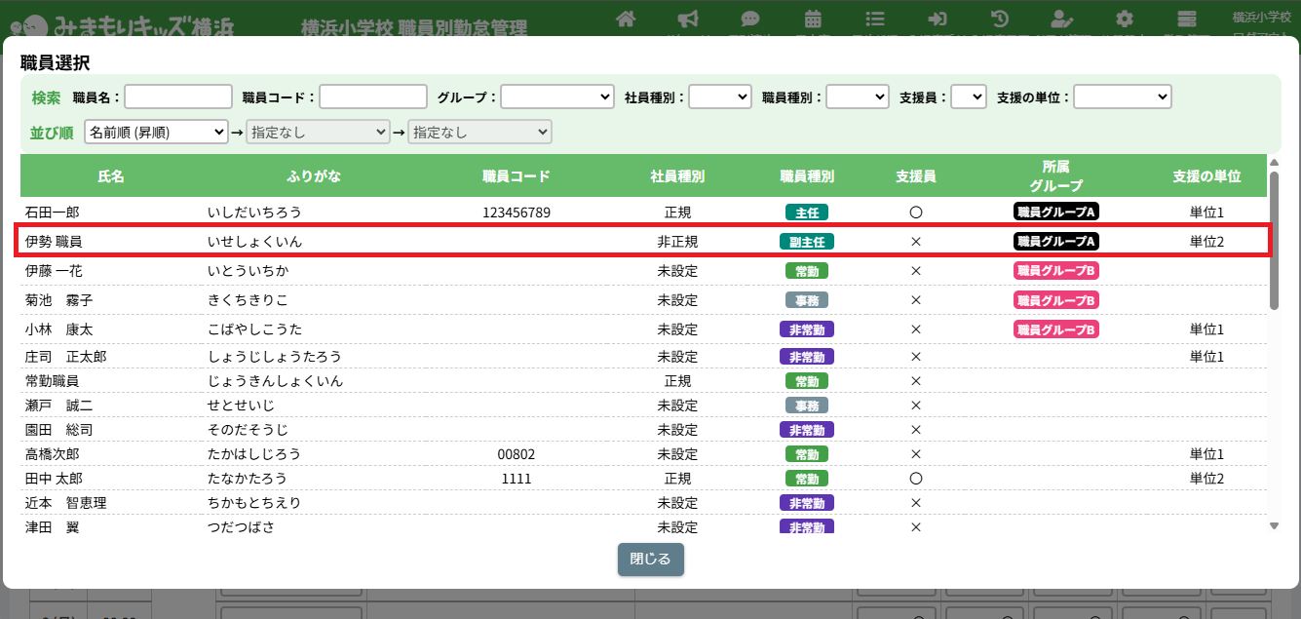Click the furigana たかはしじろう
Viewport: 1301px width, 619px height.
point(254,454)
